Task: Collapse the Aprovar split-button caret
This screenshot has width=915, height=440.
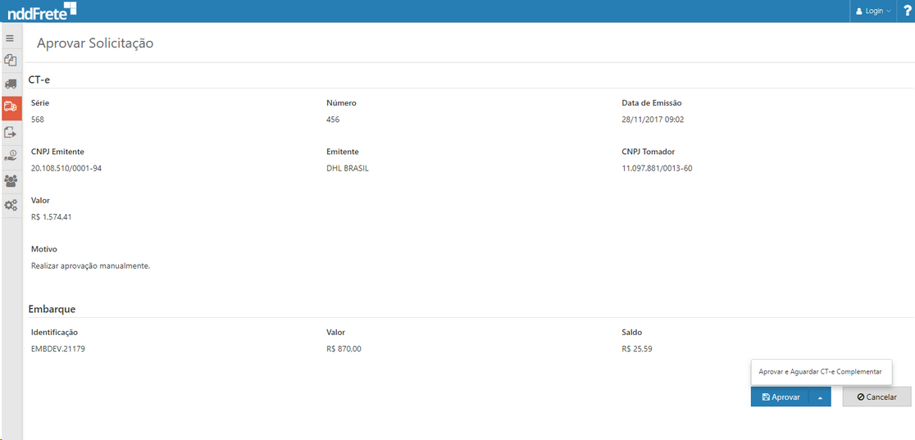Action: coord(820,397)
